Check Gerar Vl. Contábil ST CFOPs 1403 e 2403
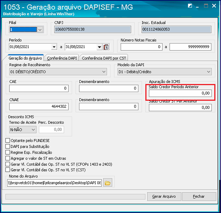Screen dimensions: 221x213 [7, 164]
